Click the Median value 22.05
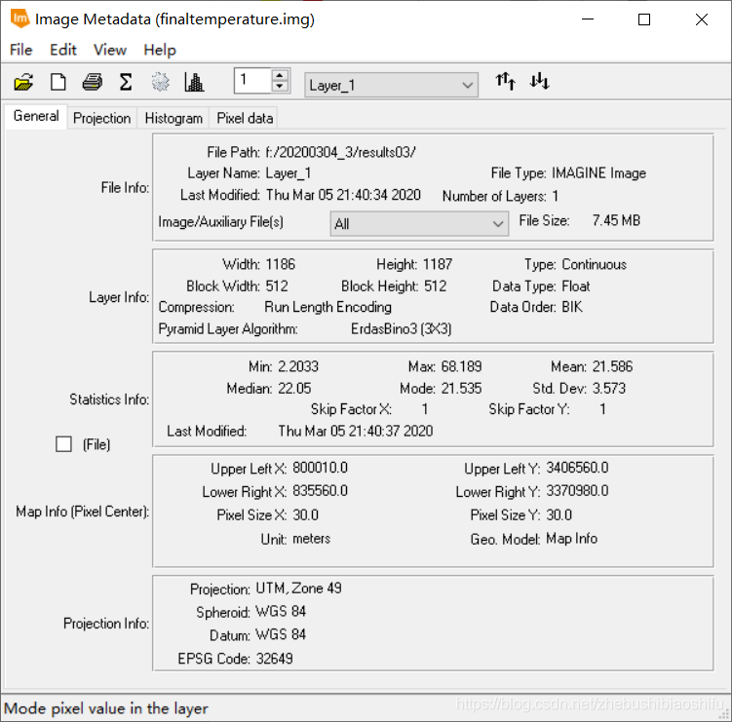This screenshot has height=722, width=732. (294, 389)
